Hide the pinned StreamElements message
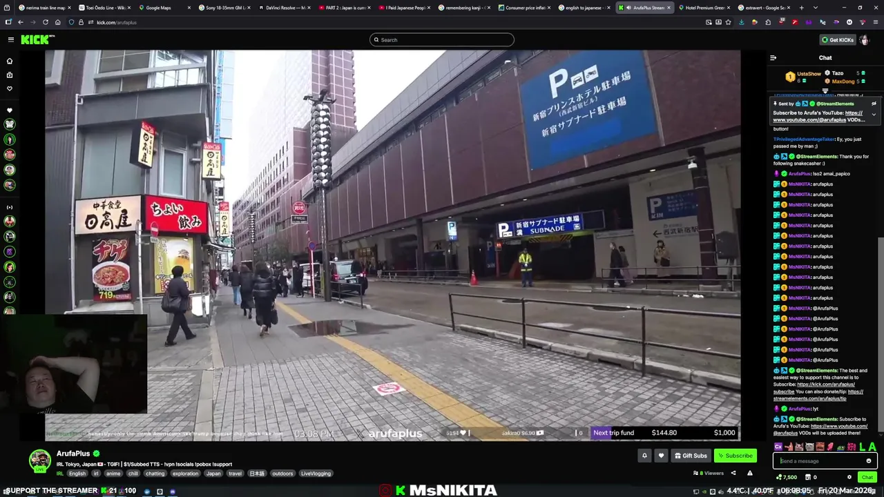Image resolution: width=884 pixels, height=497 pixels. (874, 104)
